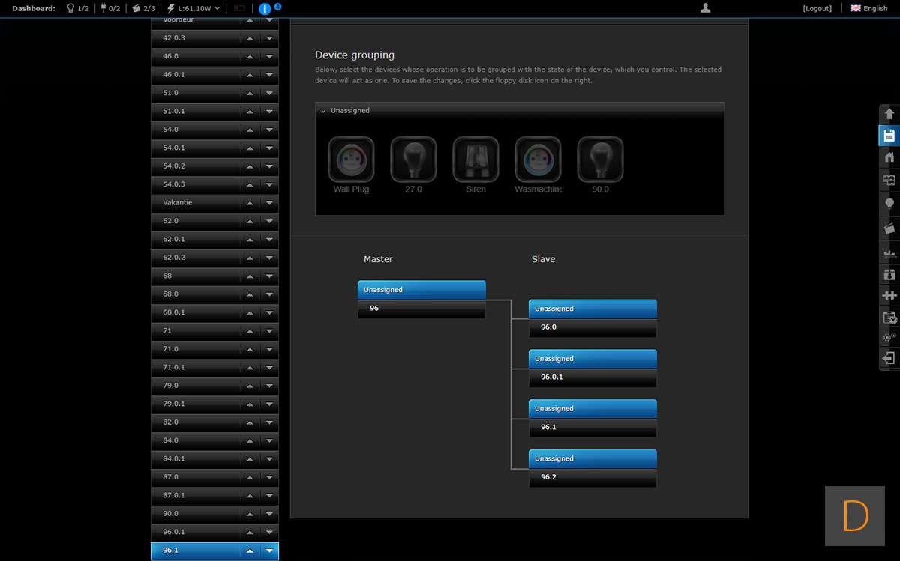
Task: Click the puzzle piece plugins icon
Action: pyautogui.click(x=889, y=296)
